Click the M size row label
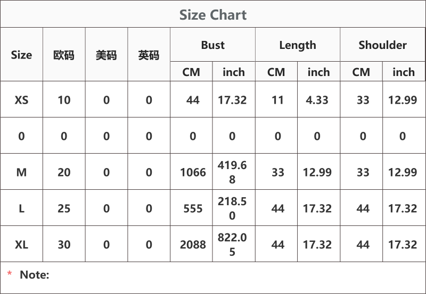The width and height of the screenshot is (426, 294). pos(21,172)
